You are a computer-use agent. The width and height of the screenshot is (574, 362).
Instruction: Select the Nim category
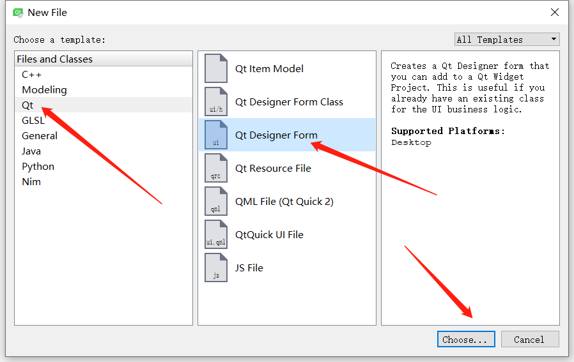pos(104,182)
